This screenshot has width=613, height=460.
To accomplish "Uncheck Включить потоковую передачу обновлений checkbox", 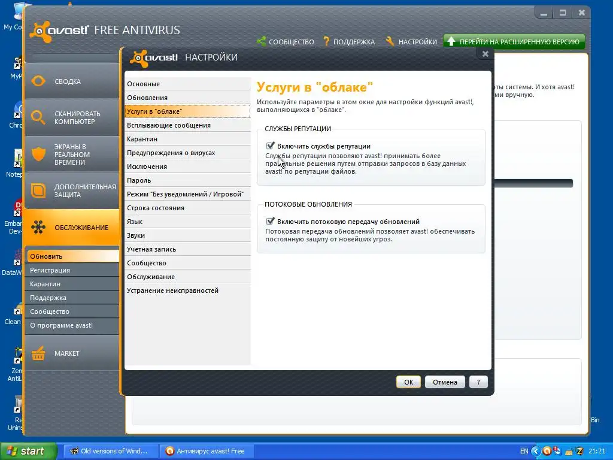I will [270, 221].
